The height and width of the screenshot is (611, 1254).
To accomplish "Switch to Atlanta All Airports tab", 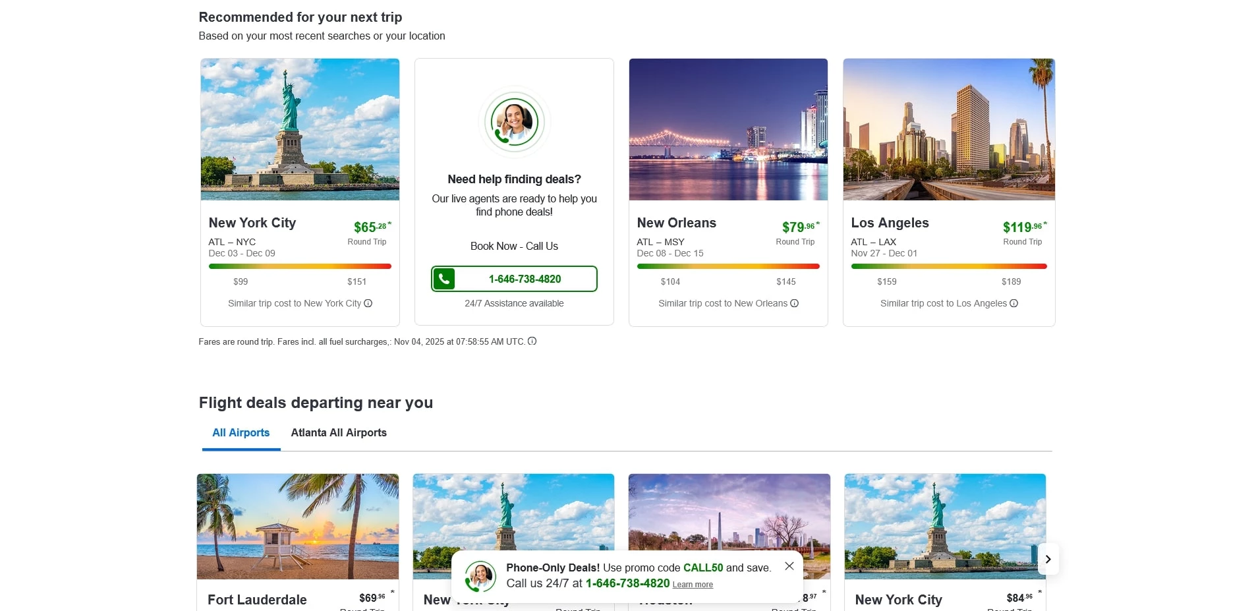I will point(339,433).
